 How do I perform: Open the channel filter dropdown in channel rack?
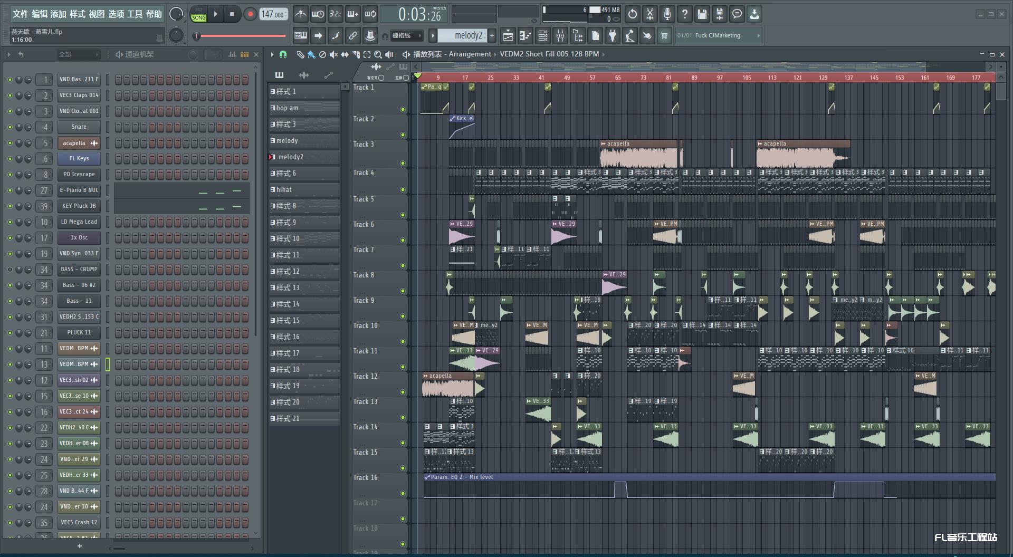click(78, 54)
